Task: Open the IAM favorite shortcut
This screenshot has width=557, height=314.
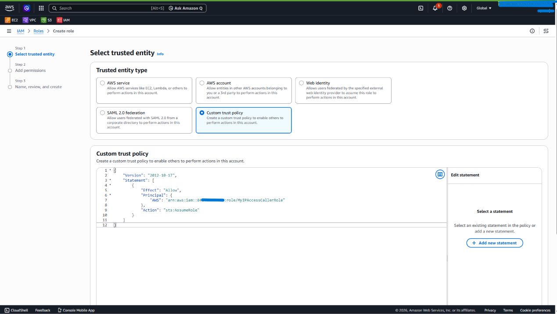Action: [x=63, y=20]
